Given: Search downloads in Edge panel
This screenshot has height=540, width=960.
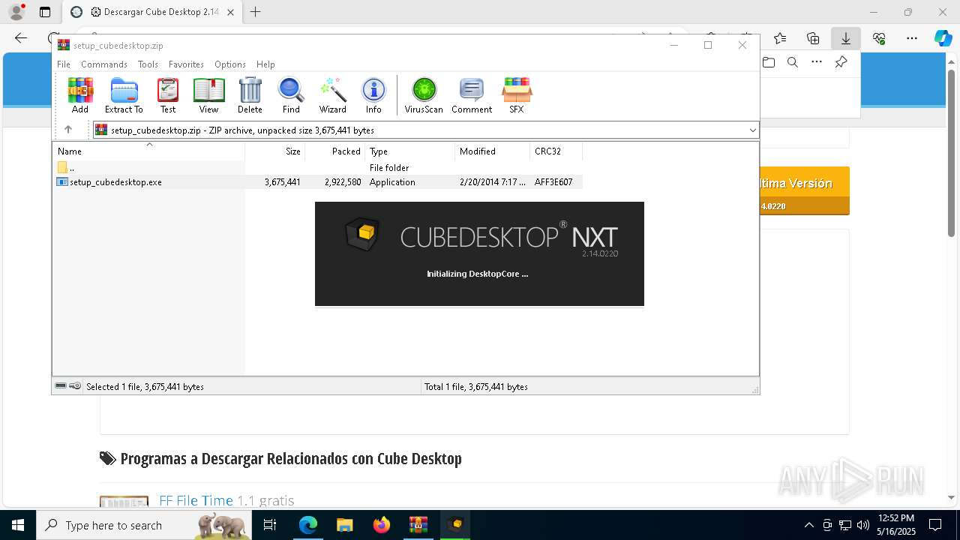Looking at the screenshot, I should click(793, 62).
